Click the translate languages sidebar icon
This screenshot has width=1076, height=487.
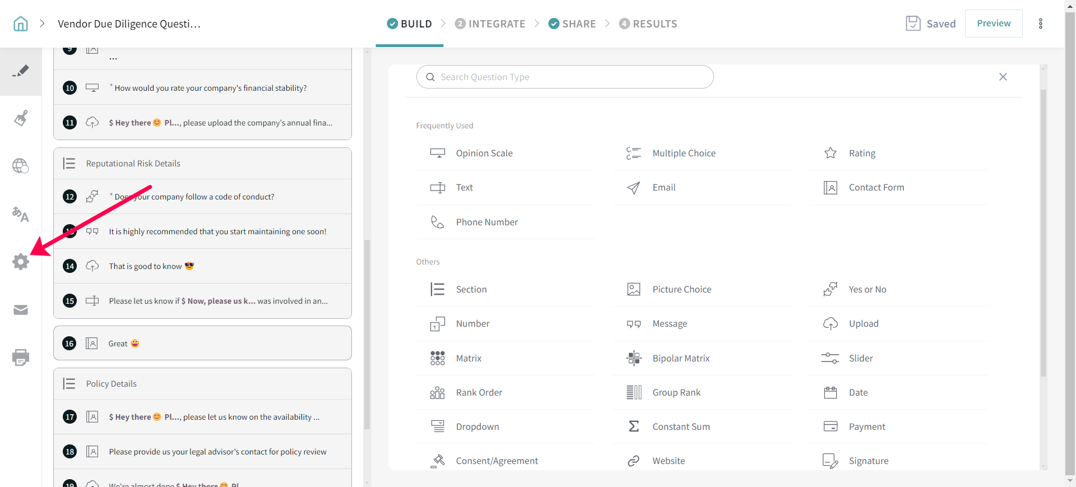point(21,214)
